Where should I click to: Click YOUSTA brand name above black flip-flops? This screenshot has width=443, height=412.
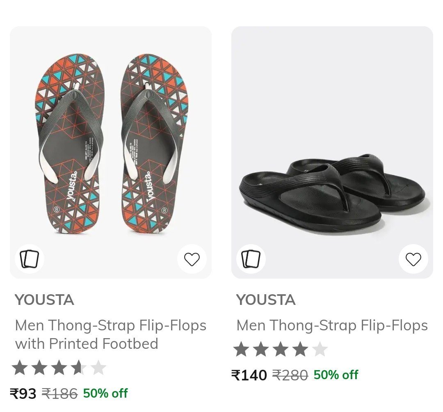(266, 300)
